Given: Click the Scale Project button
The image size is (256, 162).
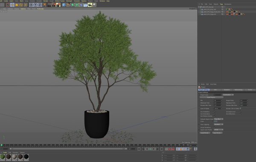Looking at the screenshot, I should [212, 97].
